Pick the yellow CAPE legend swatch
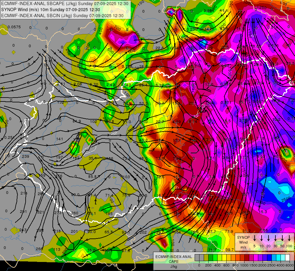Image resolution: width=295 pixels, height=271 pixels. click(224, 258)
